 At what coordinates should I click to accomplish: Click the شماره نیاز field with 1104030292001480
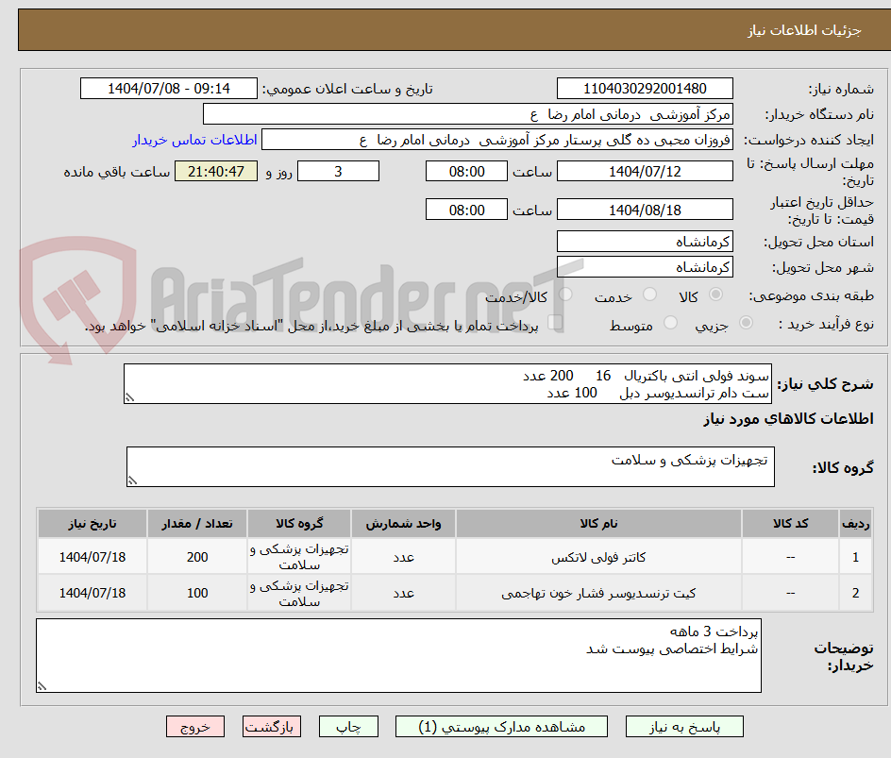645,88
